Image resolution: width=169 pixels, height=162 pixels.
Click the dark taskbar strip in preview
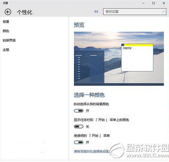click(119, 84)
